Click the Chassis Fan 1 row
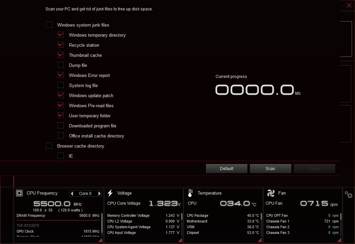Viewport: 355px width, 244px height. coord(302,221)
